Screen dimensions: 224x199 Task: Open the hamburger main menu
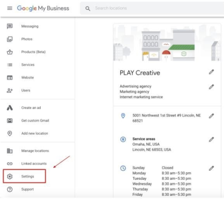(x=10, y=8)
